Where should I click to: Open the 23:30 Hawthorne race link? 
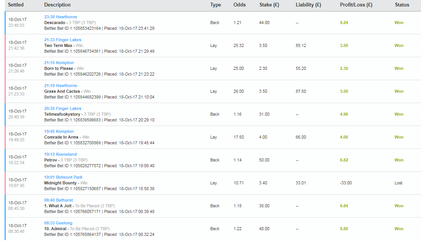[x=61, y=17]
